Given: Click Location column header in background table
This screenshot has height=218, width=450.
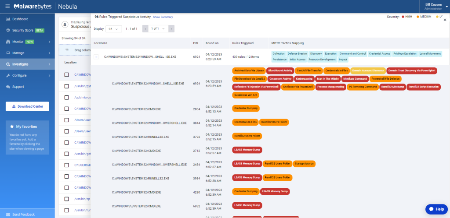Looking at the screenshot, I should (70, 62).
